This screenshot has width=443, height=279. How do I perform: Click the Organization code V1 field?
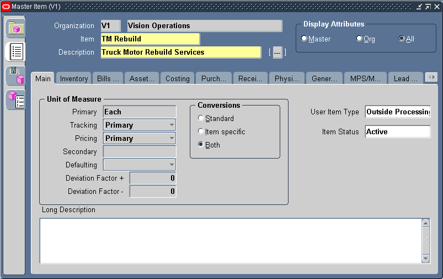tap(110, 26)
